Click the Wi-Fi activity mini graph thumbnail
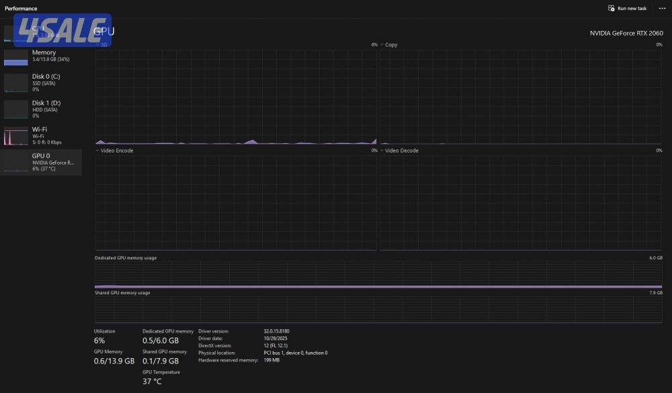 click(x=16, y=136)
